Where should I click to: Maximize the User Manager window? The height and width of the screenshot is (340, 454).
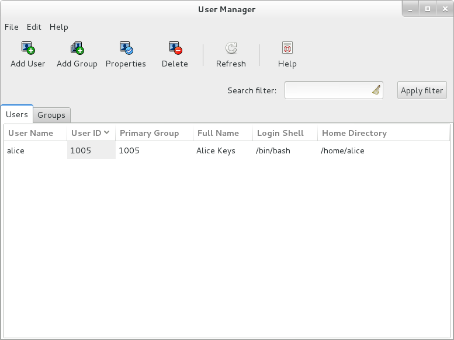coord(428,9)
